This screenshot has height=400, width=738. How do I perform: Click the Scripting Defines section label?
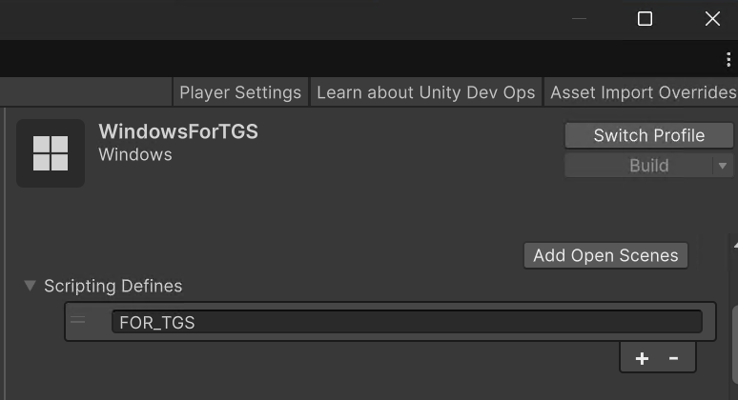(x=113, y=286)
